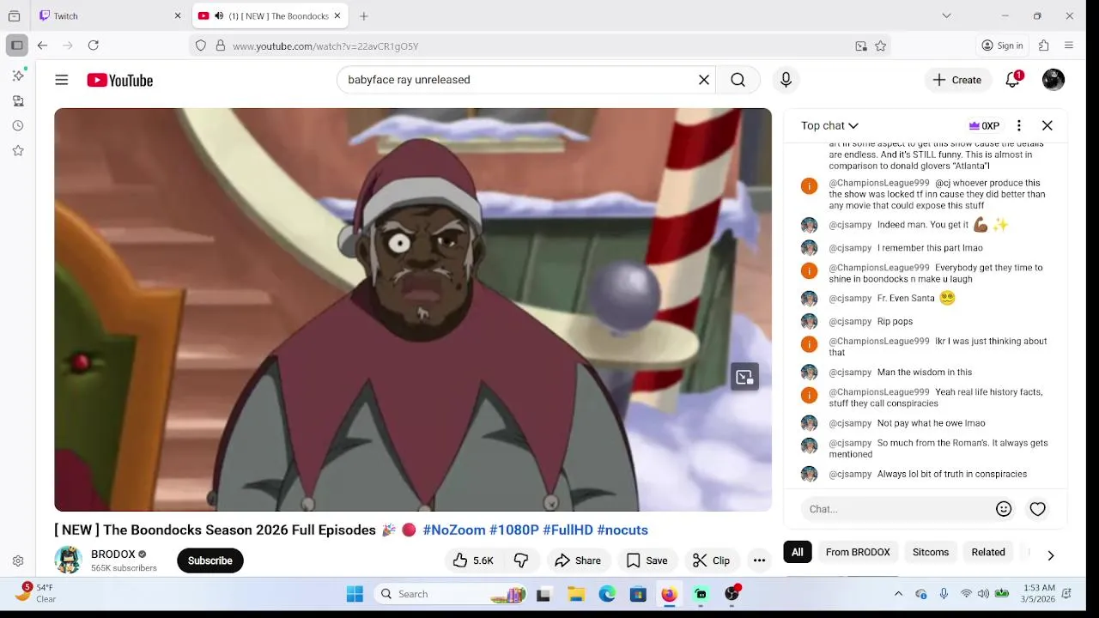Viewport: 1099px width, 618px height.
Task: Open YouTube notifications bell
Action: [1013, 80]
